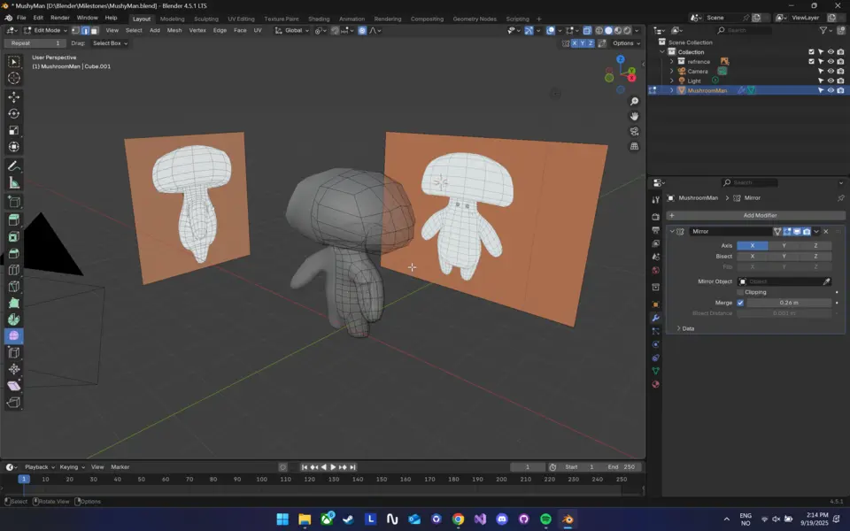Activate the Extrude Region tool
Viewport: 850px width, 531px height.
pos(14,219)
